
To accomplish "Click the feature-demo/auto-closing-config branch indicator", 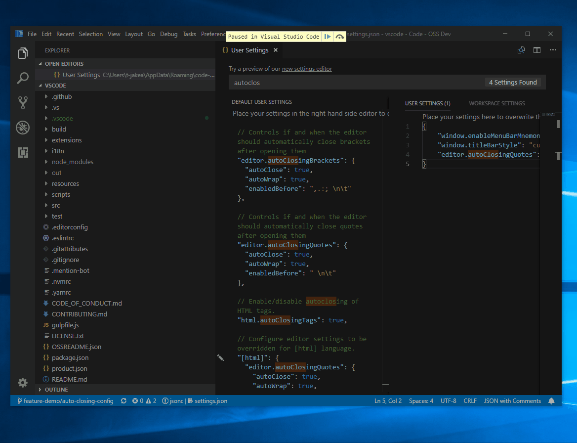I will (x=66, y=401).
